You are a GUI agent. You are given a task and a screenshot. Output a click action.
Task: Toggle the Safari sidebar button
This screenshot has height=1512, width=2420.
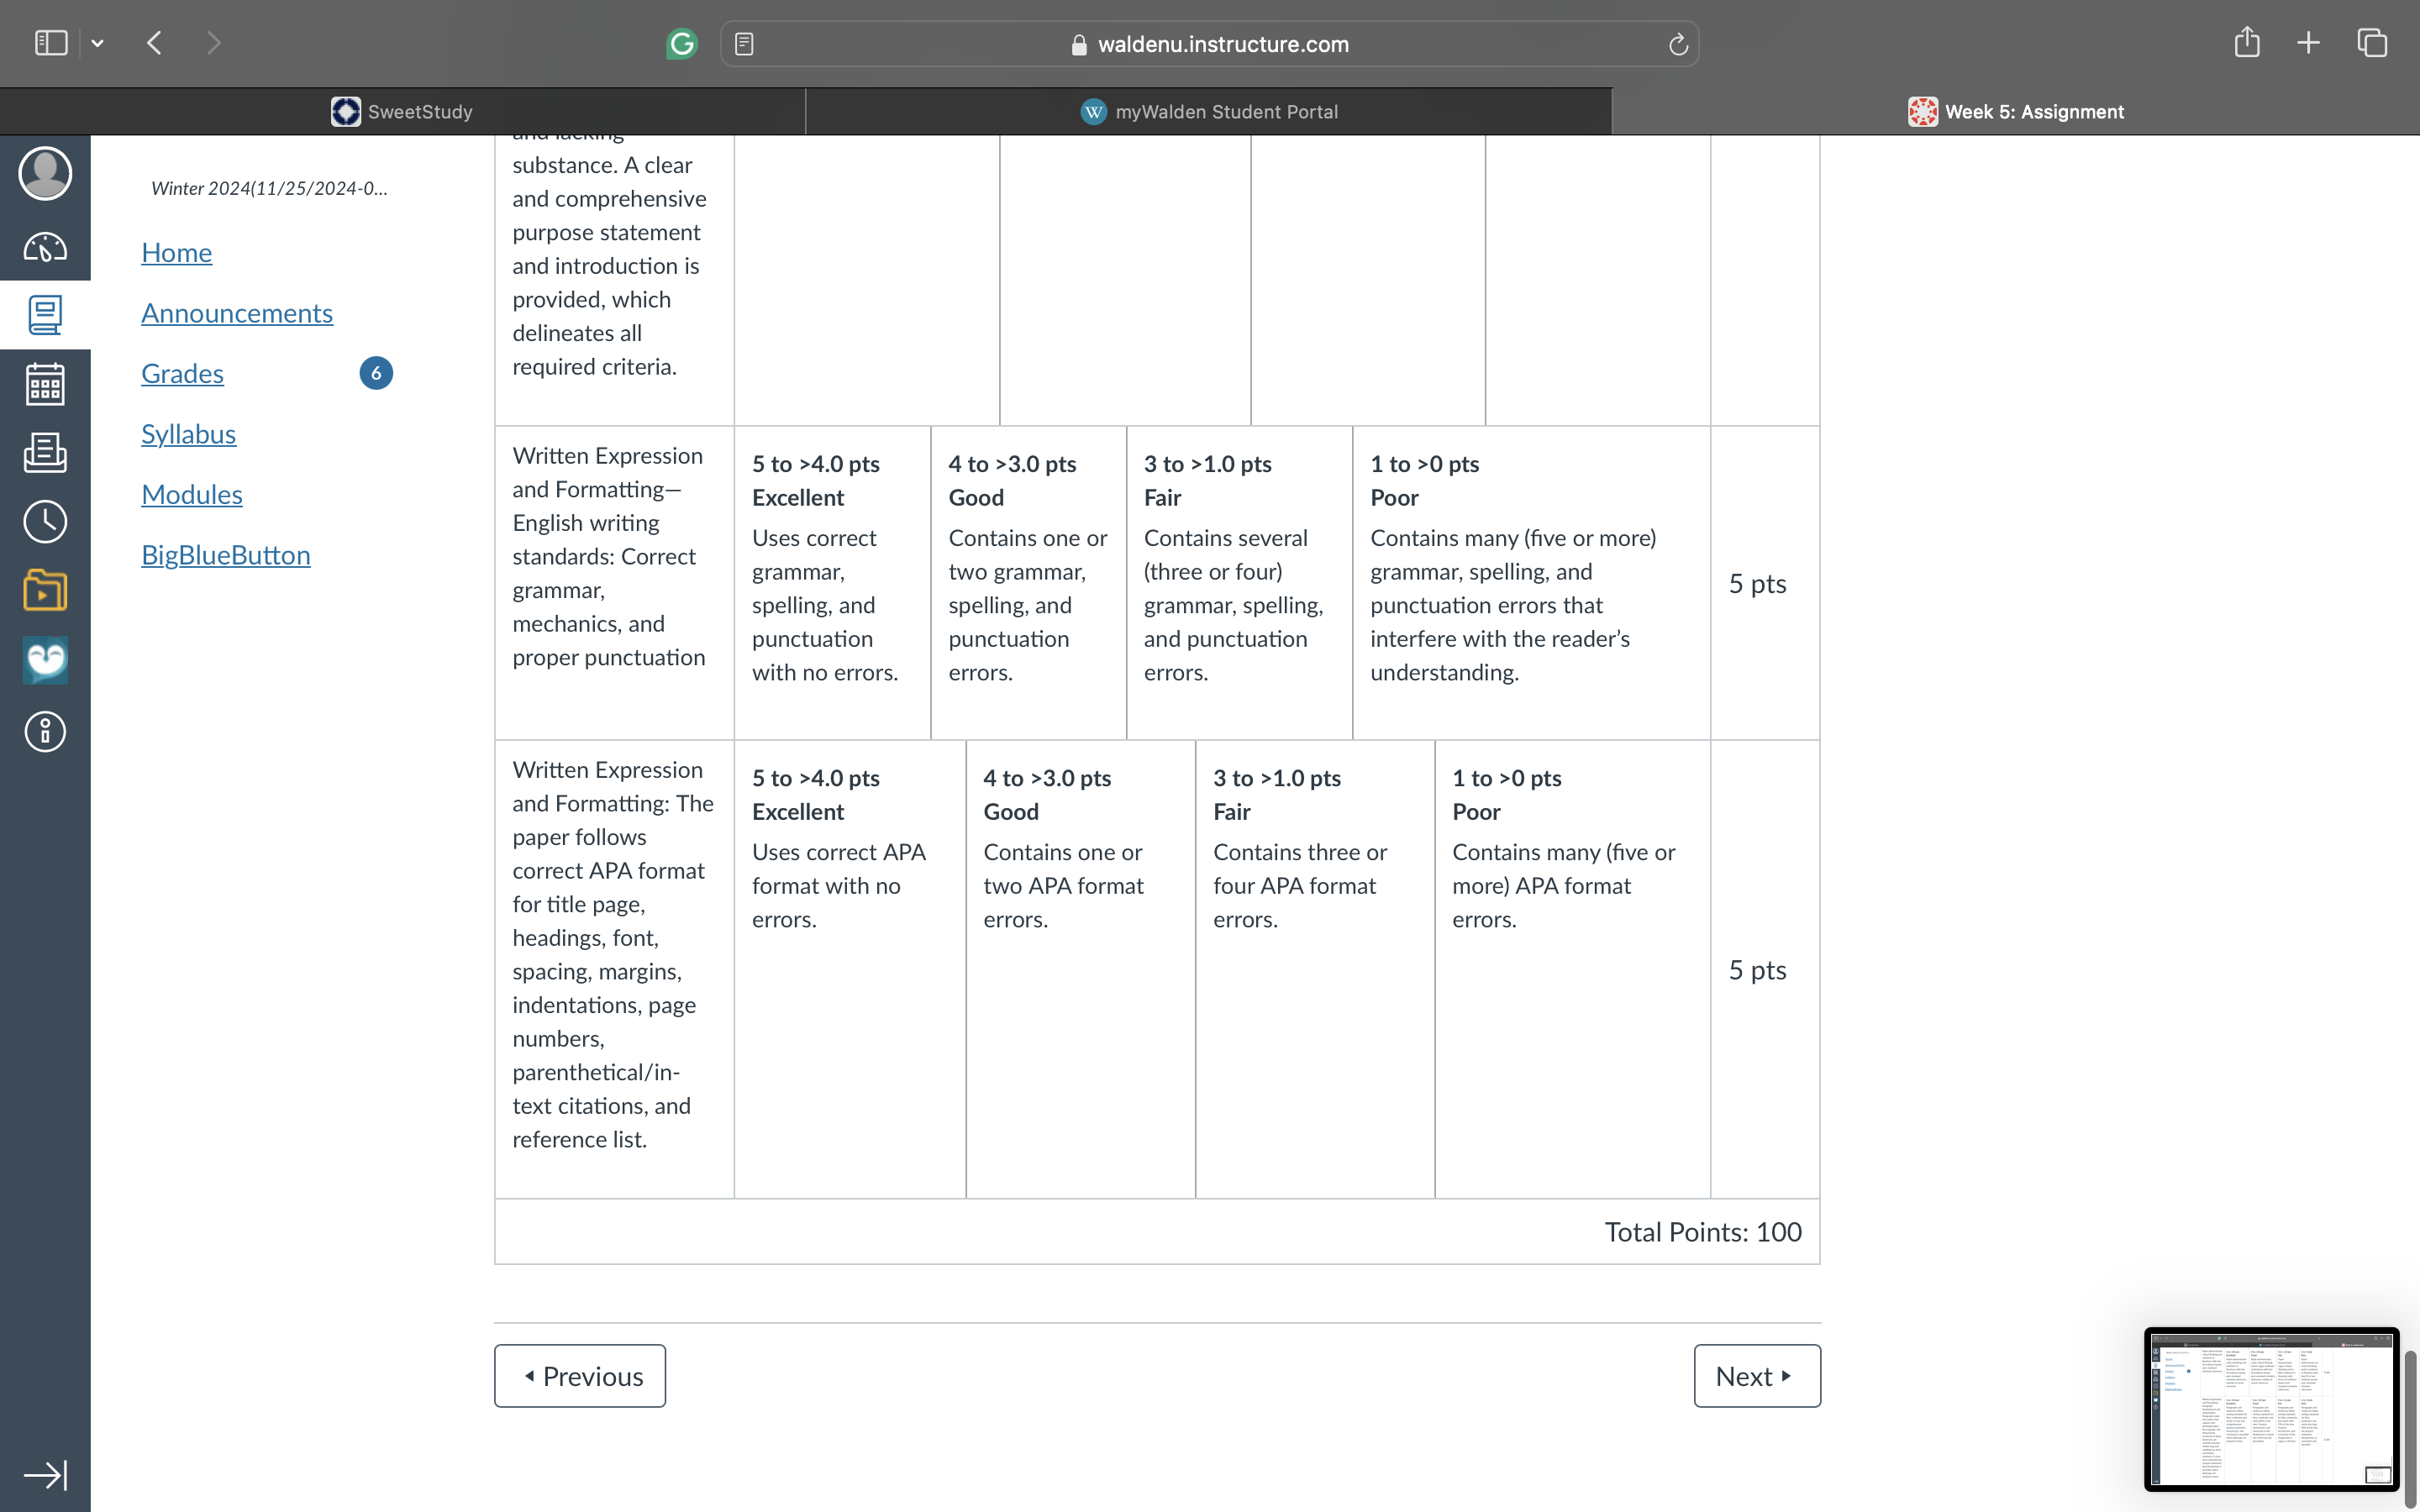[51, 43]
